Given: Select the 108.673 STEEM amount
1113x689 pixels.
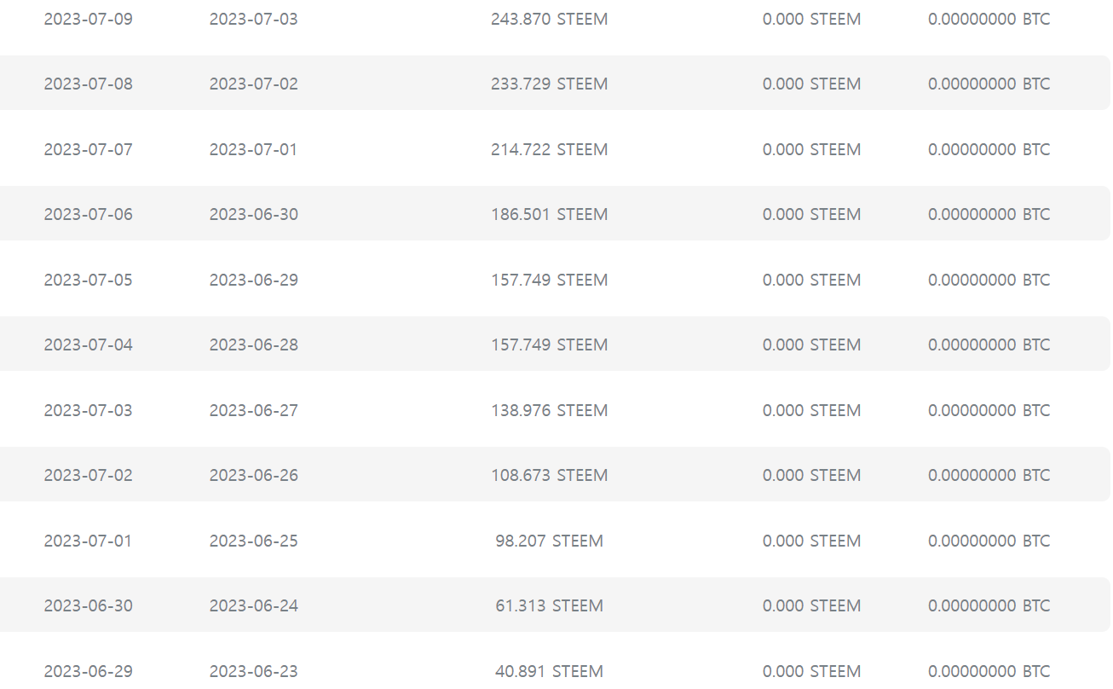Looking at the screenshot, I should tap(550, 475).
